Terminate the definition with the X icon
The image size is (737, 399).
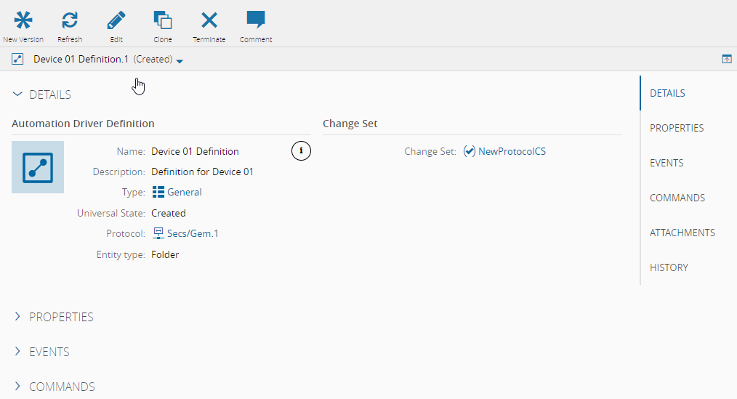click(x=209, y=20)
